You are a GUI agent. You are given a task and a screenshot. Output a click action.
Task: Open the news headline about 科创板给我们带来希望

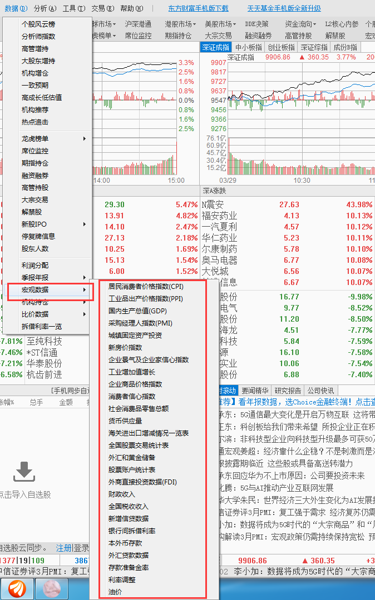297,427
